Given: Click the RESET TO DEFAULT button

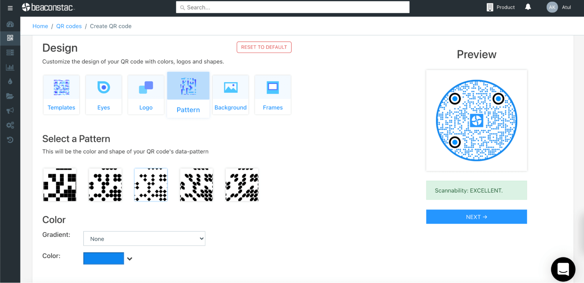Looking at the screenshot, I should (x=264, y=47).
